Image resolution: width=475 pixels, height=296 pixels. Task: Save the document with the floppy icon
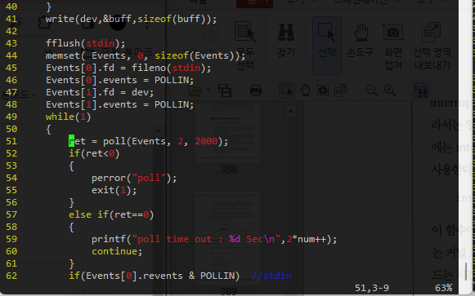tap(225, 91)
